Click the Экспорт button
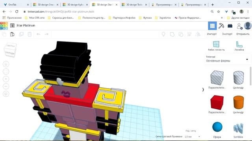 tap(227, 34)
